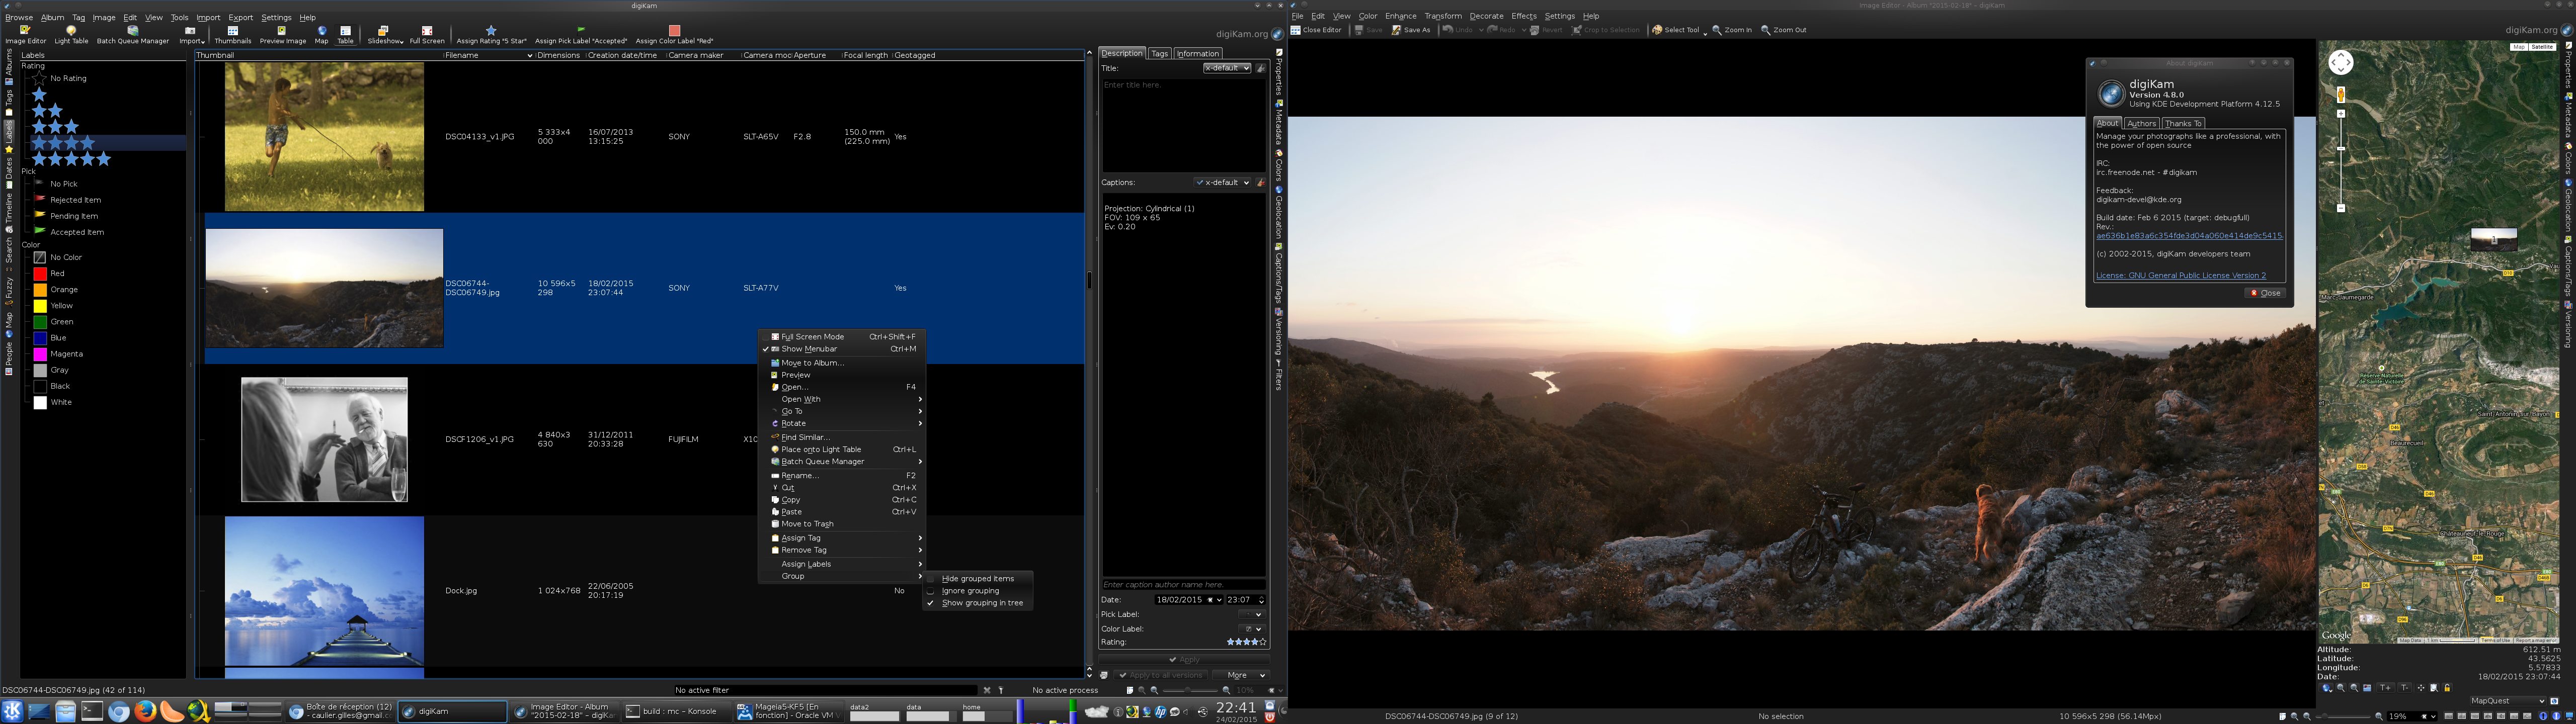
Task: Switch to Map view mode
Action: [321, 35]
